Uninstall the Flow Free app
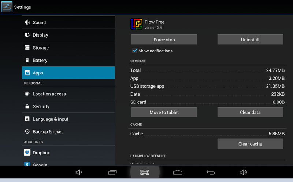This screenshot has width=293, height=182. (250, 40)
